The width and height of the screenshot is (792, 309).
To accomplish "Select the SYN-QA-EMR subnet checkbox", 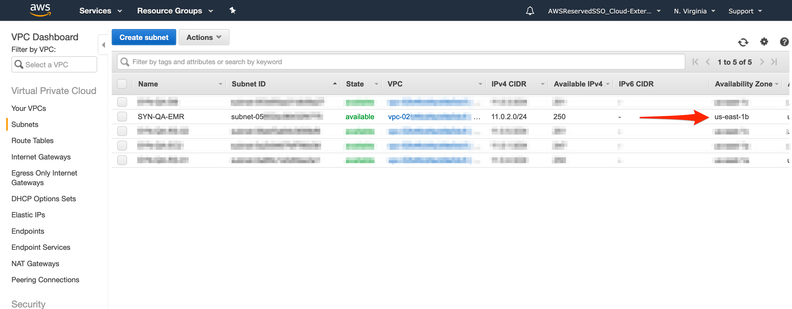I will point(122,117).
